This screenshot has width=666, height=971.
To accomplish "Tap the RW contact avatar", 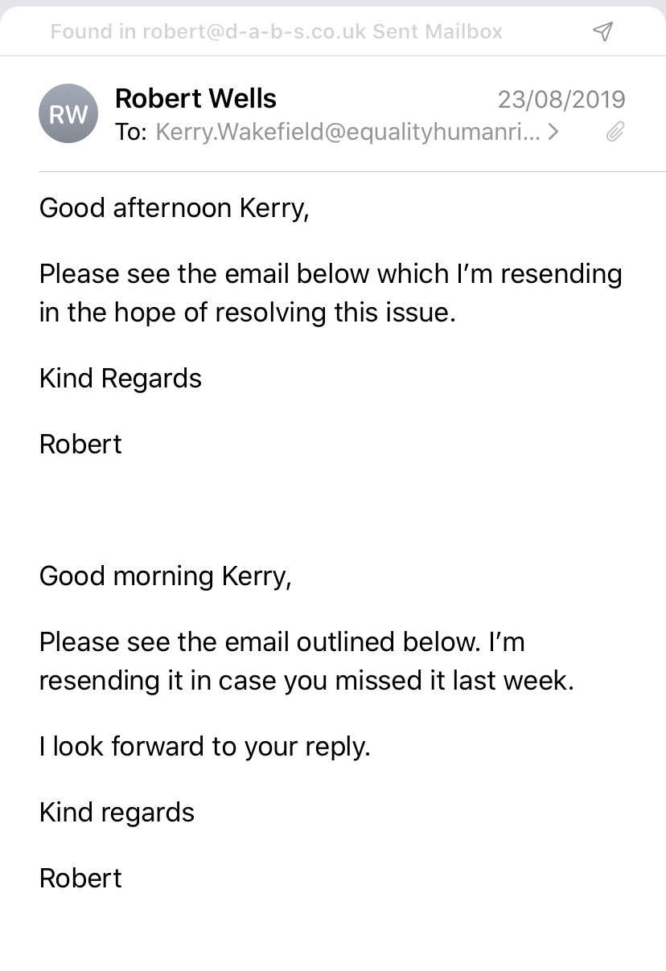I will coord(68,114).
